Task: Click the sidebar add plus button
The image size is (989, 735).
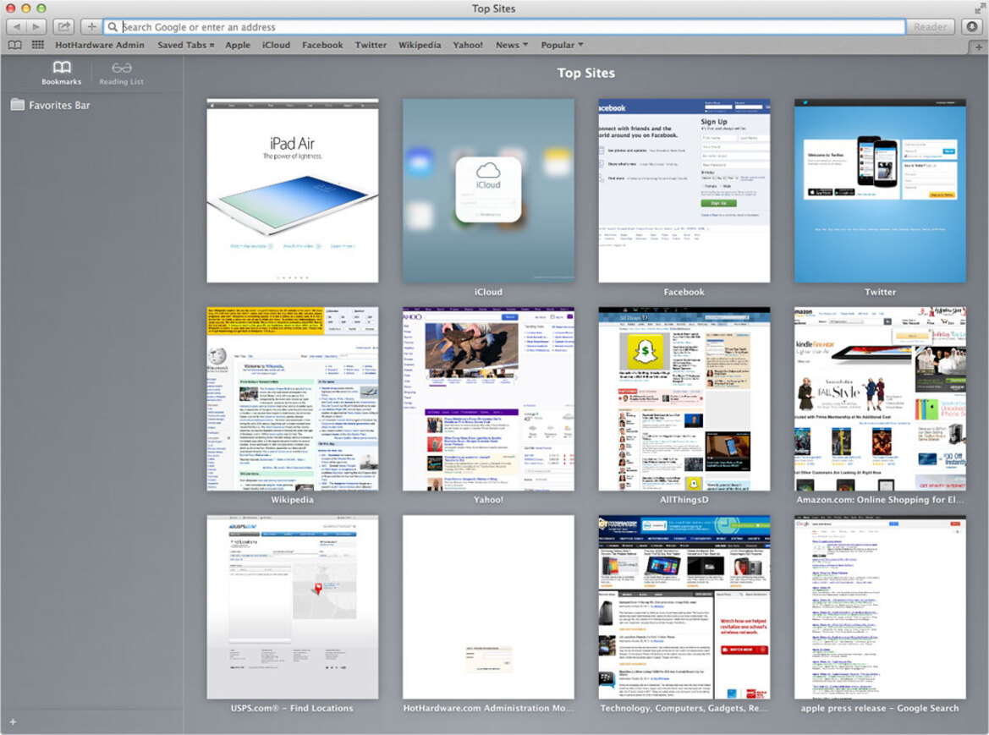Action: click(x=13, y=721)
